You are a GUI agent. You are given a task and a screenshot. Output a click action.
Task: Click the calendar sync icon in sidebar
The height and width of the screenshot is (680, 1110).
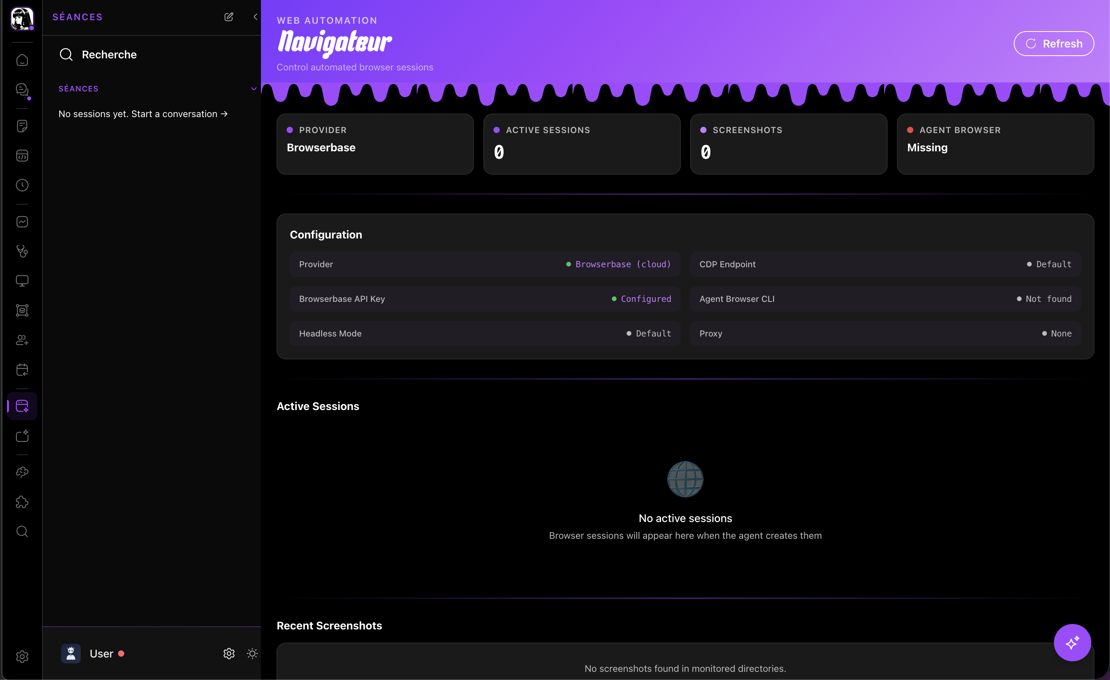[22, 370]
